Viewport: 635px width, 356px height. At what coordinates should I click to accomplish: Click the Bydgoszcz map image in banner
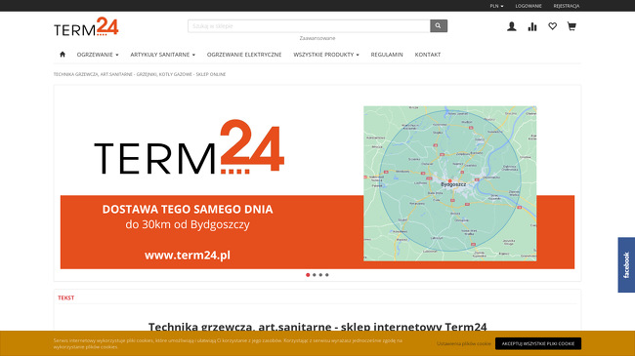[450, 183]
